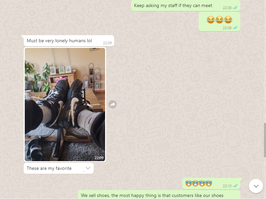
Task: Click the last star-struck emoji
Action: pyautogui.click(x=209, y=183)
